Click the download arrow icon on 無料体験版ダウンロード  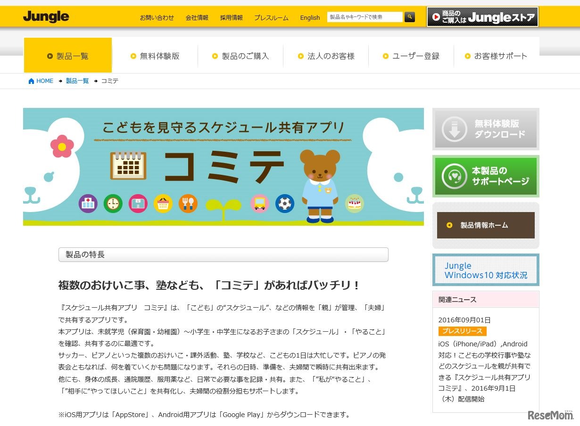coord(454,129)
